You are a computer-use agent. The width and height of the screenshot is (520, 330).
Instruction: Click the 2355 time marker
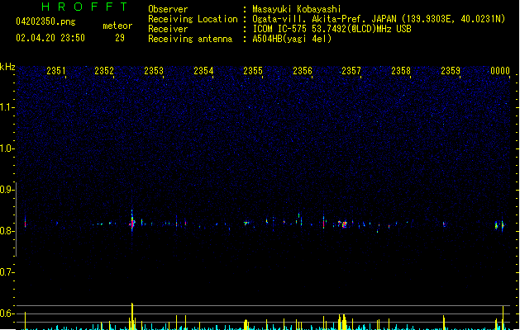pos(253,71)
